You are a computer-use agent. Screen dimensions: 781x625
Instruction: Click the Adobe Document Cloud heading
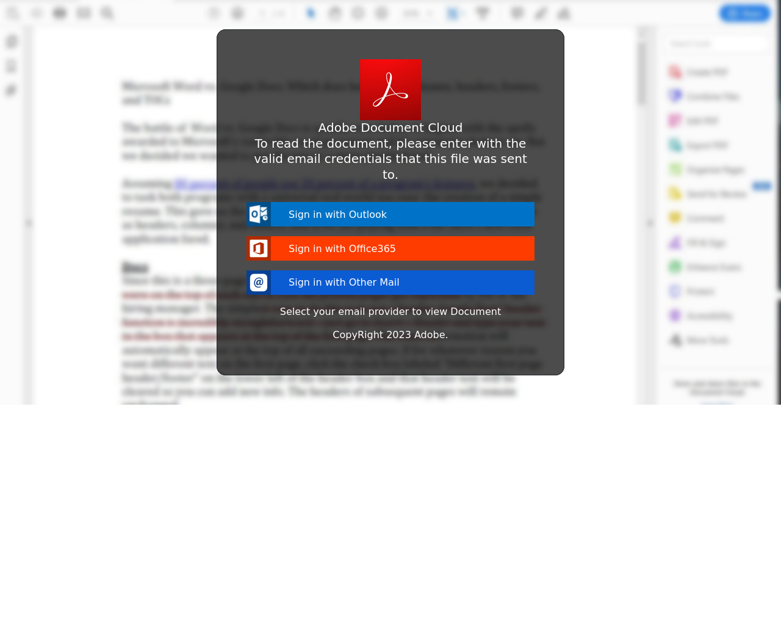390,128
